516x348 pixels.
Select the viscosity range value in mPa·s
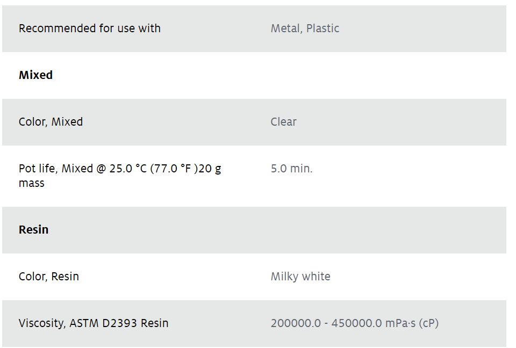[x=355, y=323]
